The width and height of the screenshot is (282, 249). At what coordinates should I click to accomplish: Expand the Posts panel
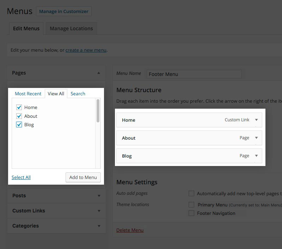(x=99, y=196)
